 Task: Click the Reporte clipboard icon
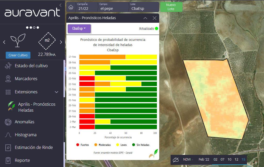(8, 161)
